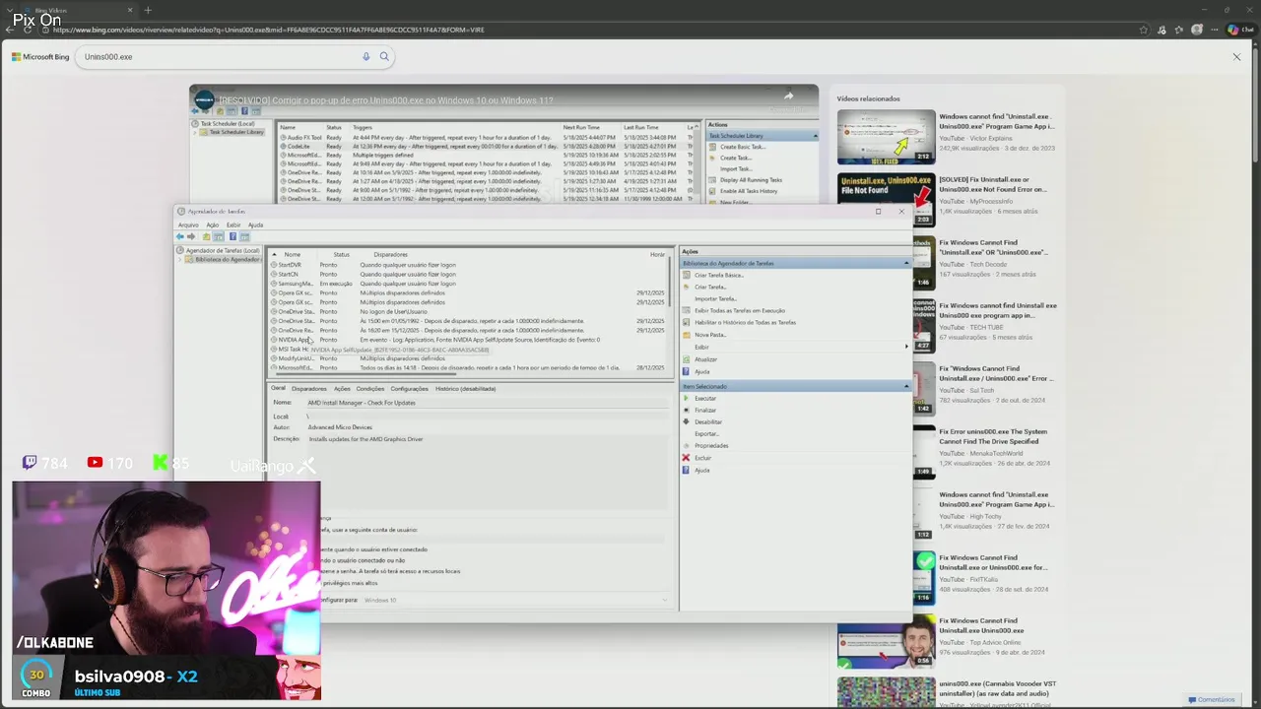The height and width of the screenshot is (709, 1261).
Task: Click the back arrow in Task Scheduler toolbar
Action: point(180,236)
